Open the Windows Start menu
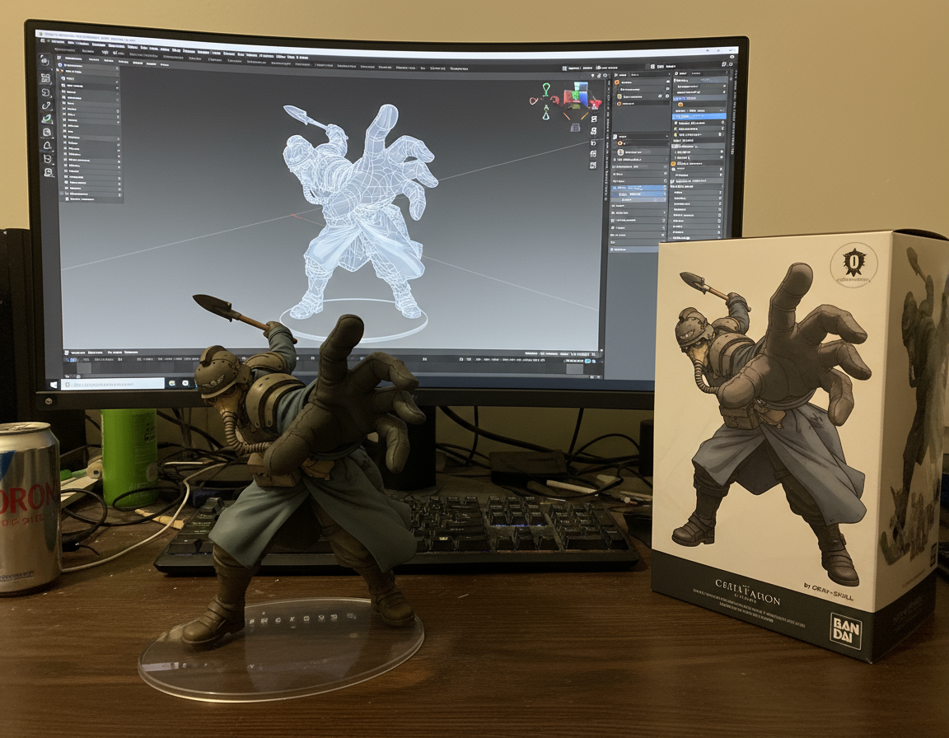Image resolution: width=949 pixels, height=738 pixels. click(x=54, y=384)
